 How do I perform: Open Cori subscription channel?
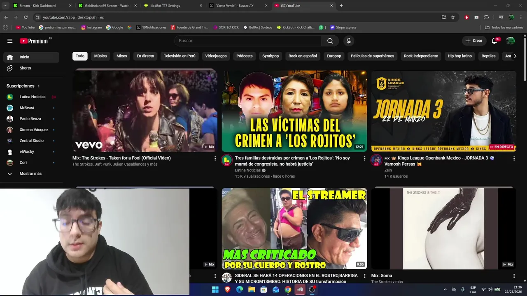tap(31, 162)
